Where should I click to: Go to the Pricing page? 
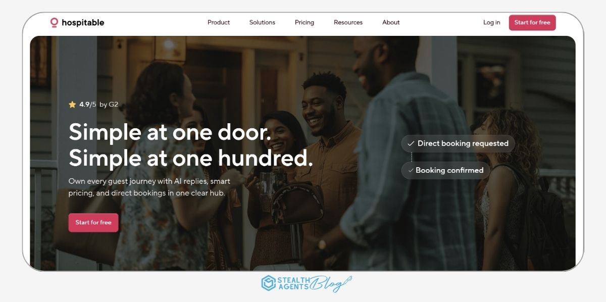[x=305, y=22]
